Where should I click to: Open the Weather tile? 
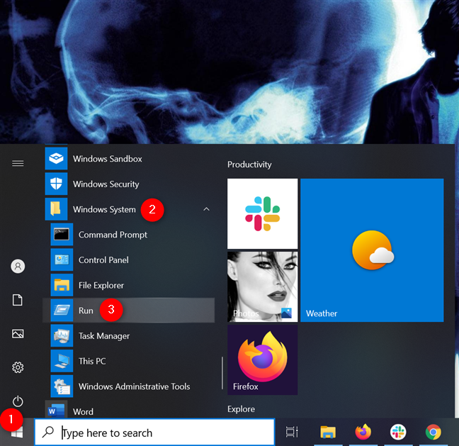[372, 250]
